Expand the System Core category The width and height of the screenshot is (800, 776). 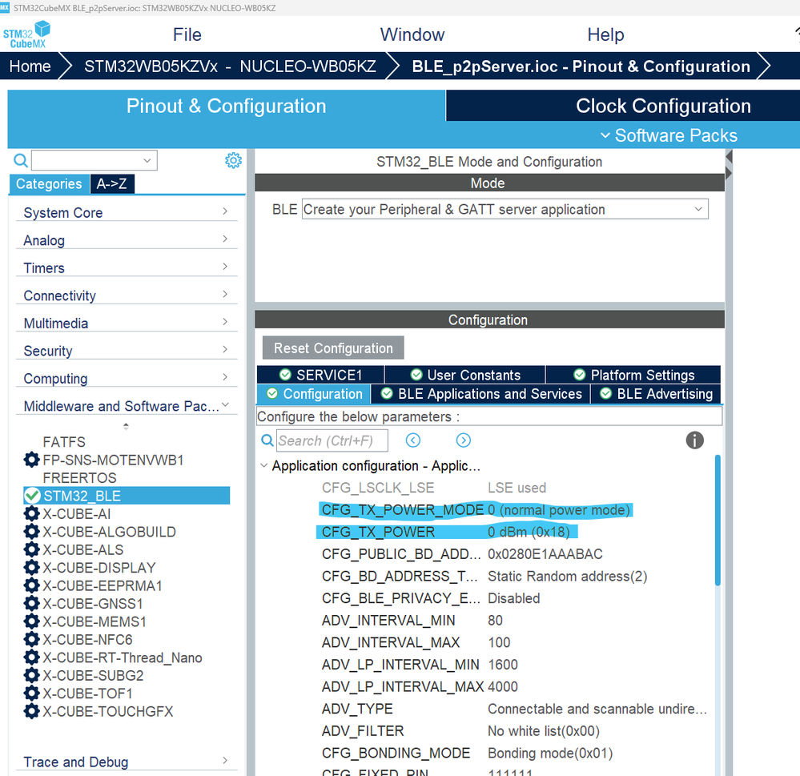pyautogui.click(x=225, y=211)
